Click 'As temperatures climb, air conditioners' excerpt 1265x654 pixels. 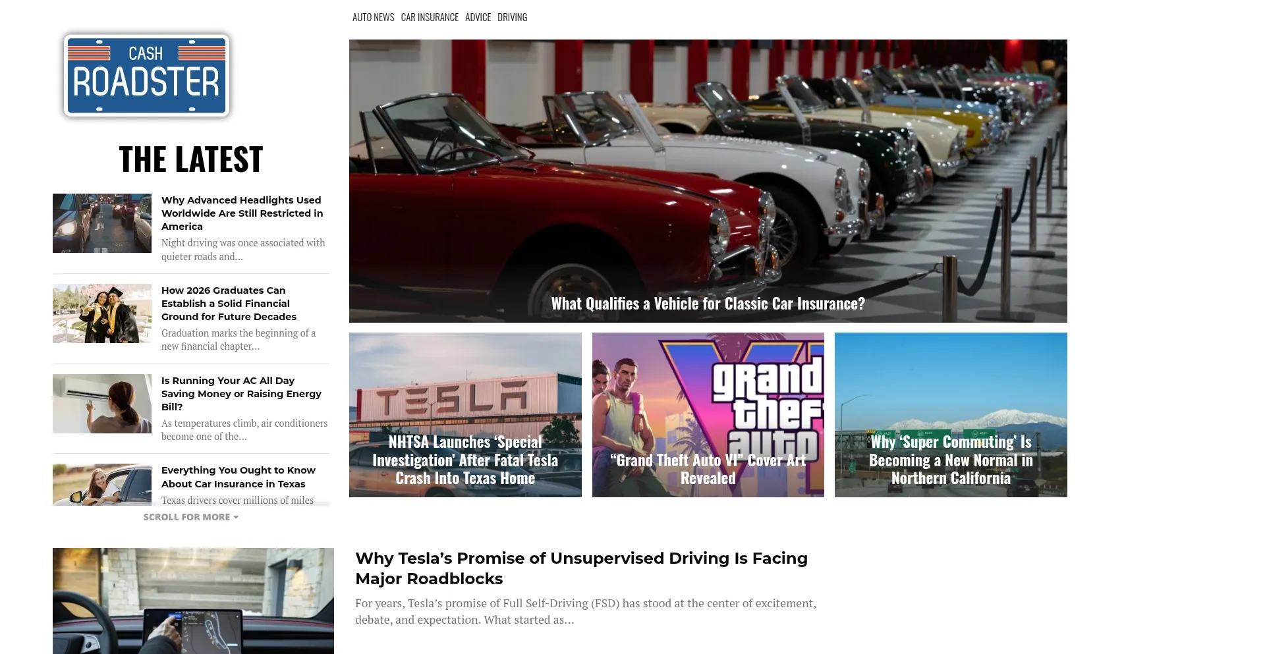244,430
